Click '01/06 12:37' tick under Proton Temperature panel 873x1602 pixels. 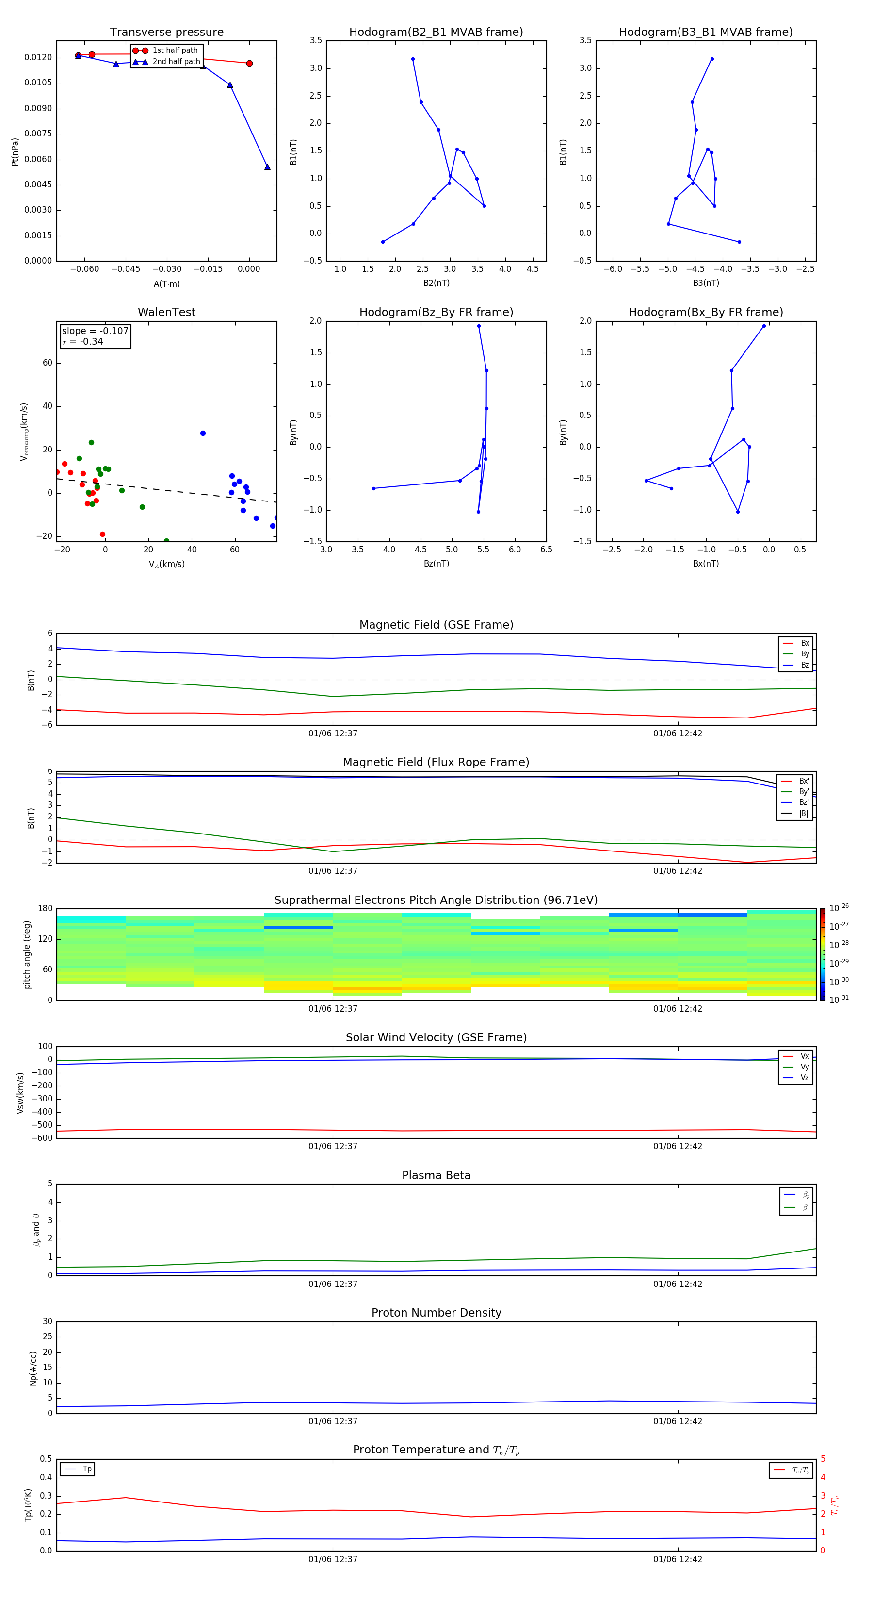(333, 1559)
